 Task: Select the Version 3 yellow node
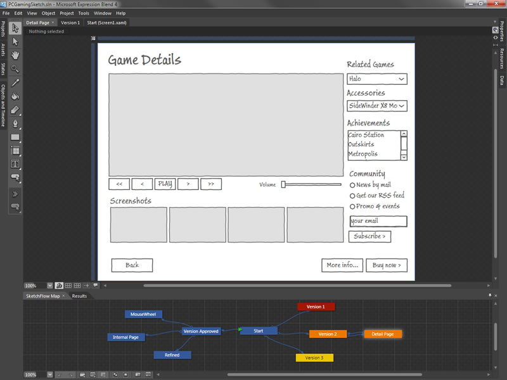point(314,358)
